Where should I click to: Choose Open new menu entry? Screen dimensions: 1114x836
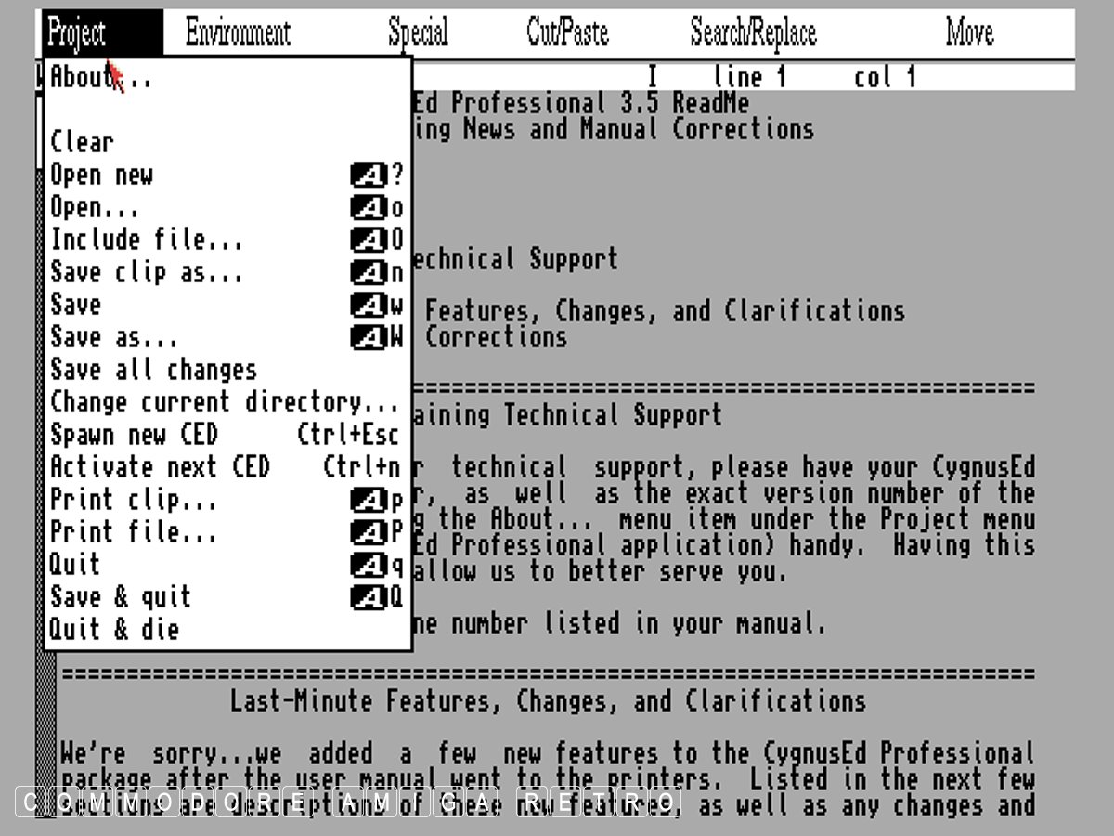(x=227, y=175)
